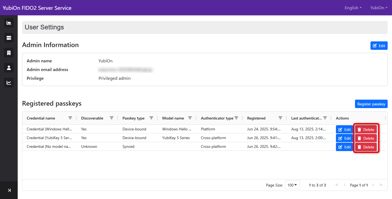392x199 pixels.
Task: Sort by Model name column header
Action: coord(173,118)
